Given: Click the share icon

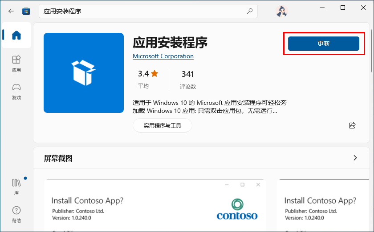Looking at the screenshot, I should click(x=352, y=125).
